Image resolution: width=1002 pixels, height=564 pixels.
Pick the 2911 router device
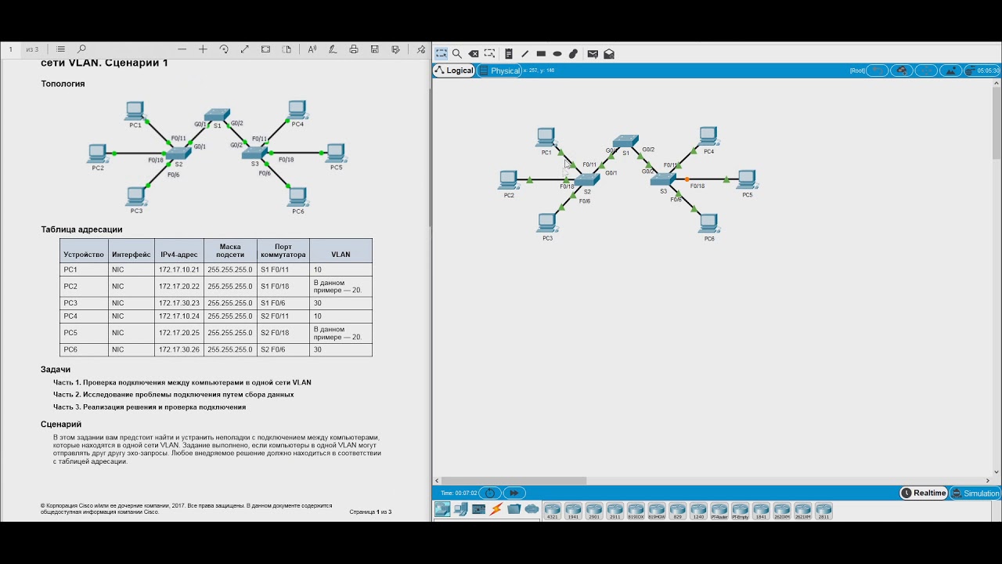[x=615, y=512]
